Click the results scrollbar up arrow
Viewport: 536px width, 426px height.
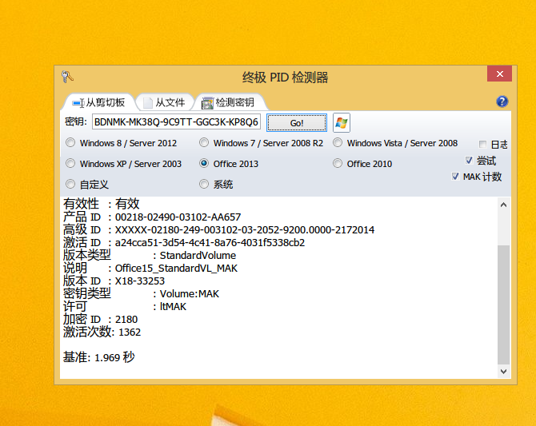tap(503, 205)
